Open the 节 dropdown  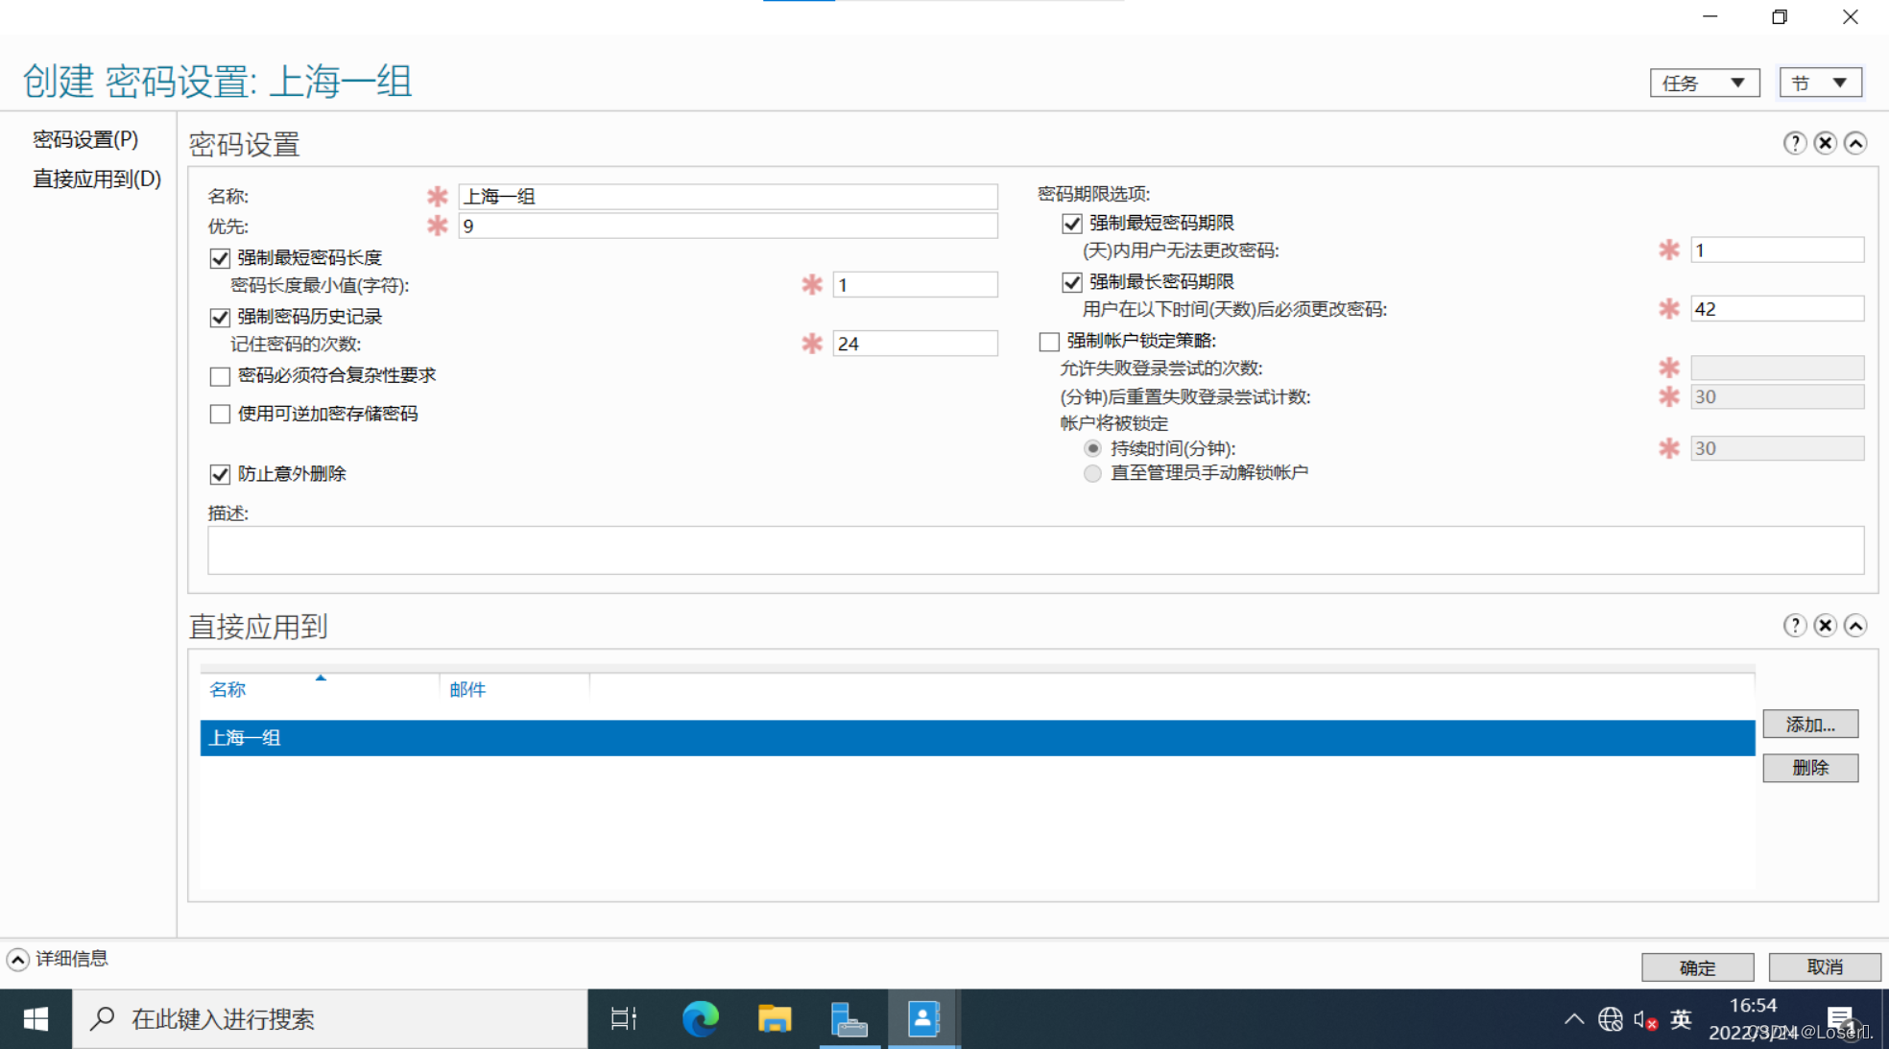click(1820, 83)
